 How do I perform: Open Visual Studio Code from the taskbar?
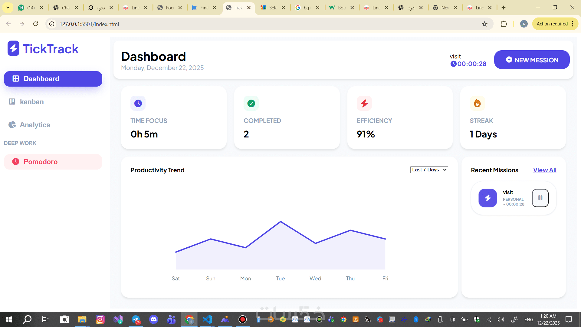click(x=207, y=319)
